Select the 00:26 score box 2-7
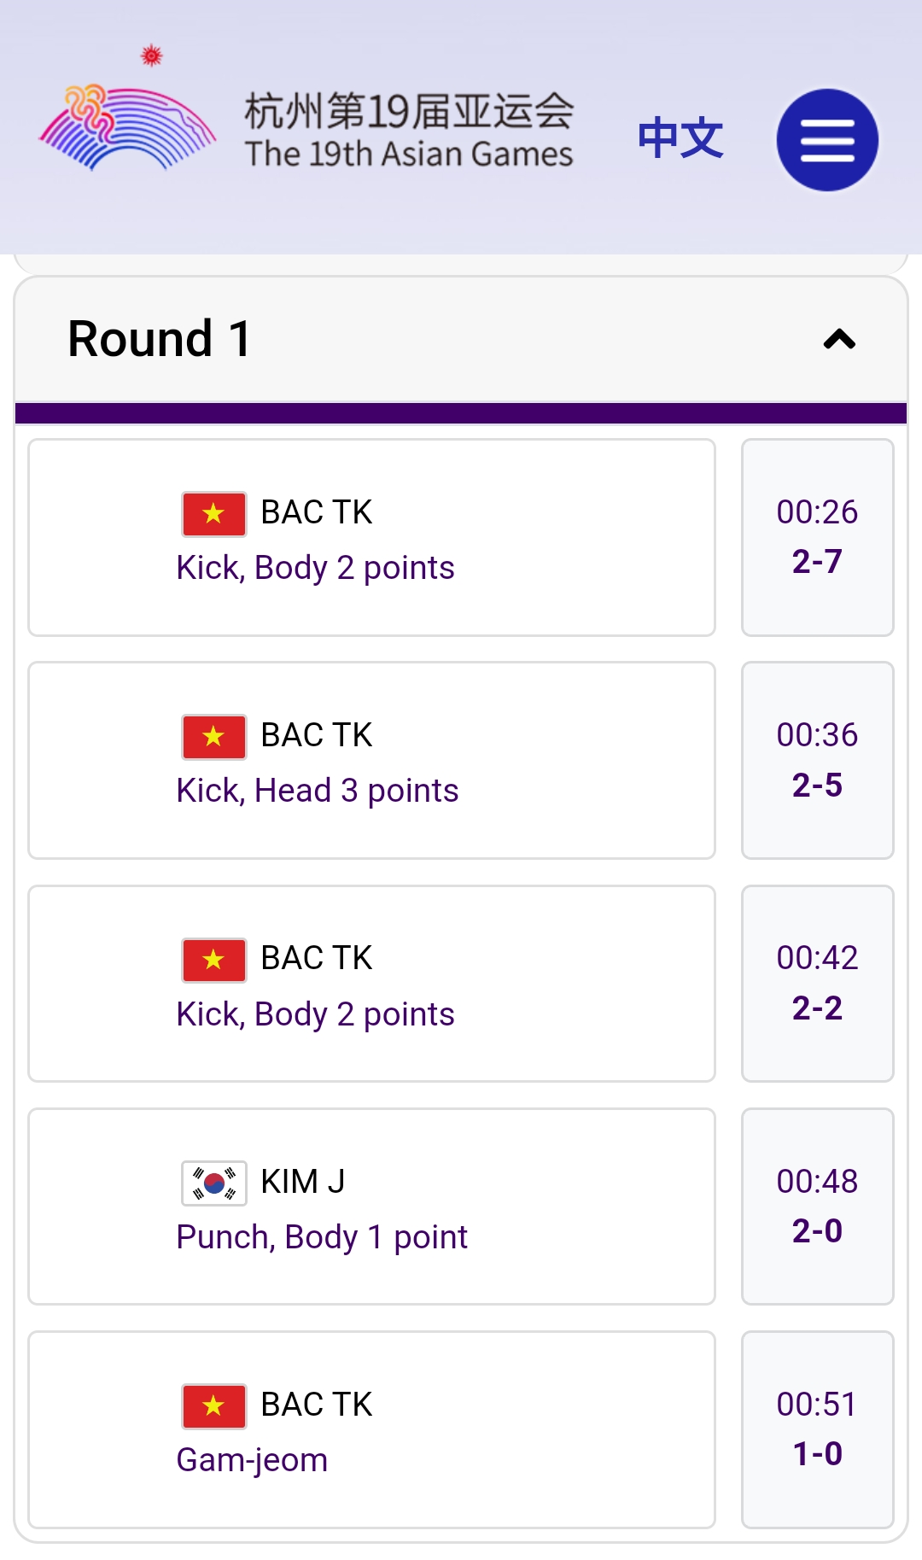This screenshot has width=922, height=1560. (x=818, y=538)
